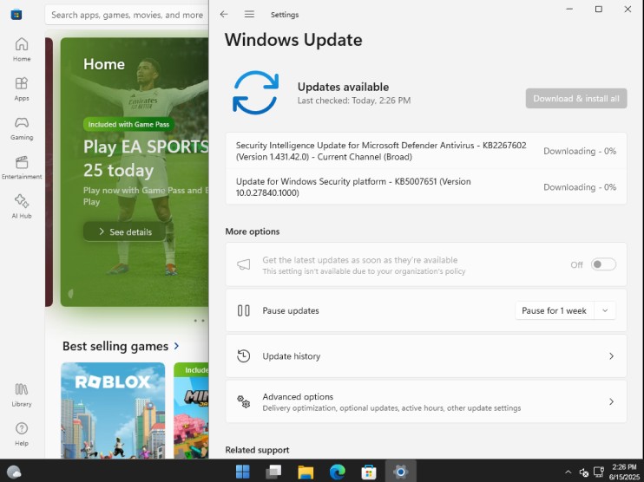Click network display tray icon
Image resolution: width=644 pixels, height=482 pixels.
point(599,472)
